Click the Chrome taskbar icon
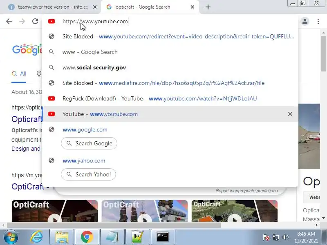The image size is (327, 245). pos(87,237)
